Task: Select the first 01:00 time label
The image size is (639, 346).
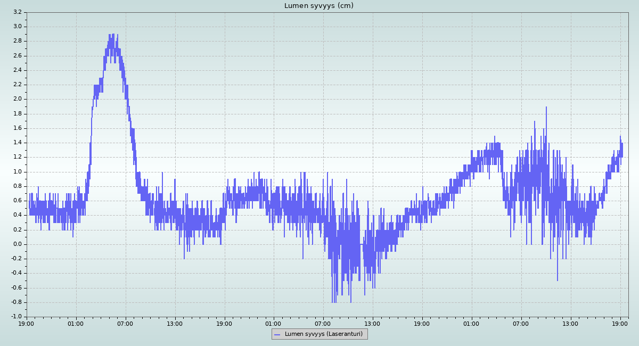Action: pos(76,323)
